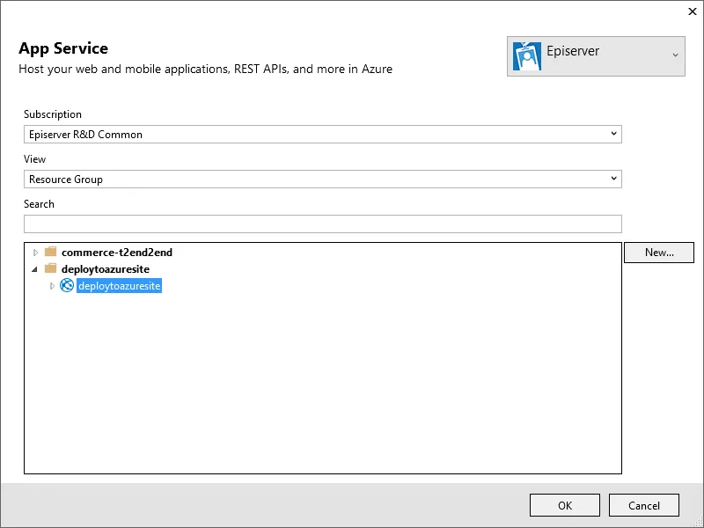Image resolution: width=704 pixels, height=528 pixels.
Task: Collapse the deploytoazuresite folder arrow
Action: coord(35,269)
